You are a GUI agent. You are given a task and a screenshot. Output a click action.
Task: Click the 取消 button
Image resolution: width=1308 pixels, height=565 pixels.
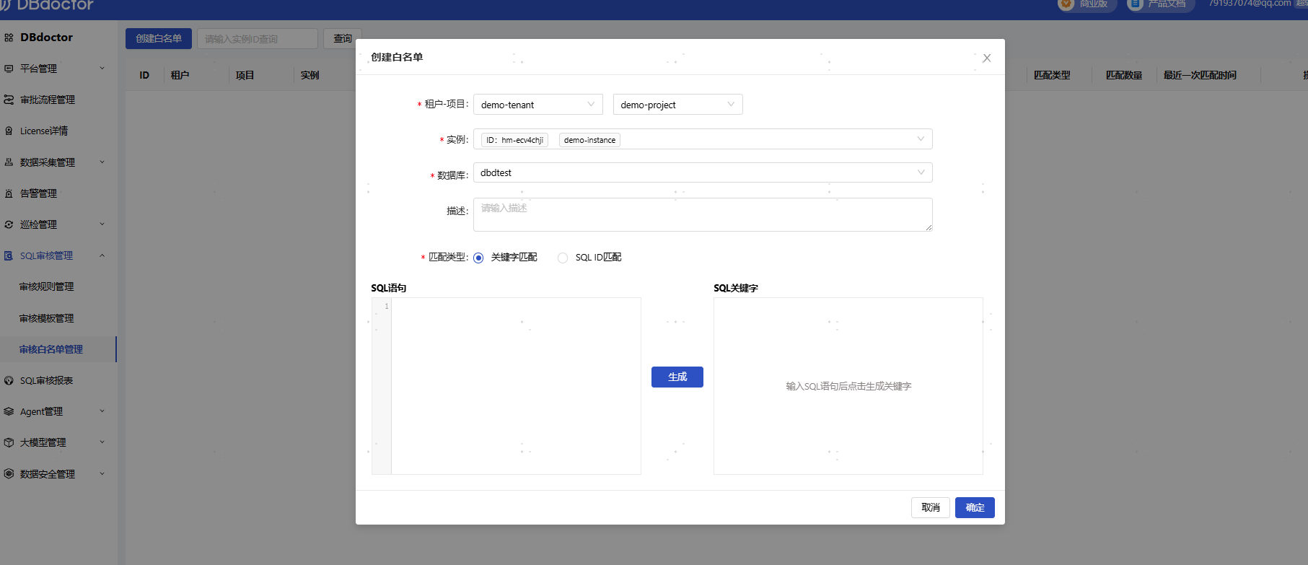[x=930, y=507]
